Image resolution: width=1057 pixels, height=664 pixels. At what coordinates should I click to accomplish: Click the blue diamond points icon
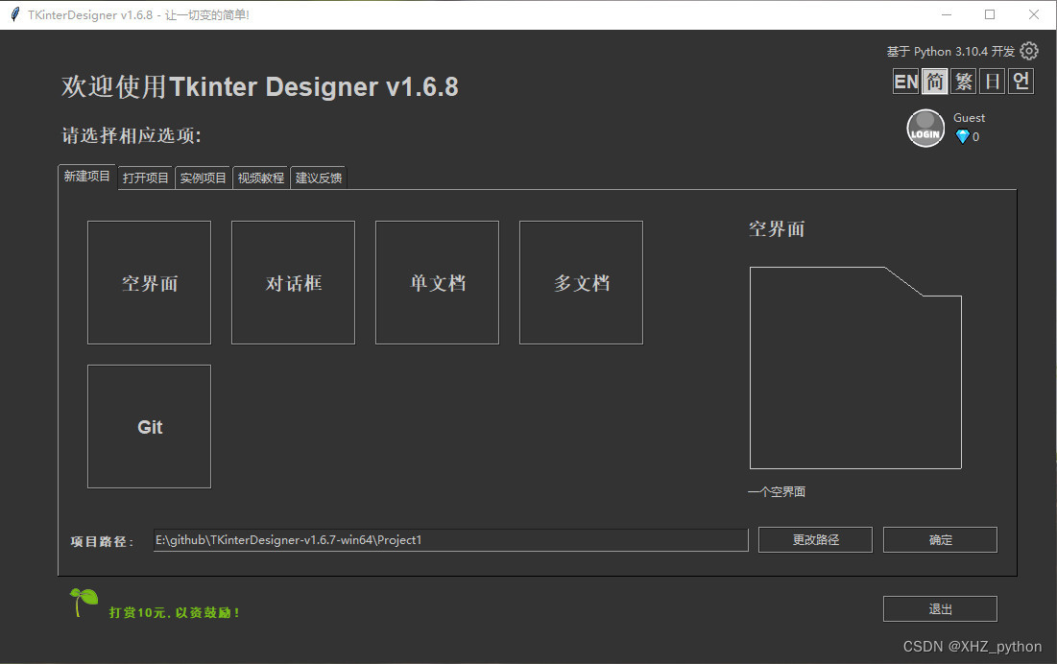pos(963,136)
